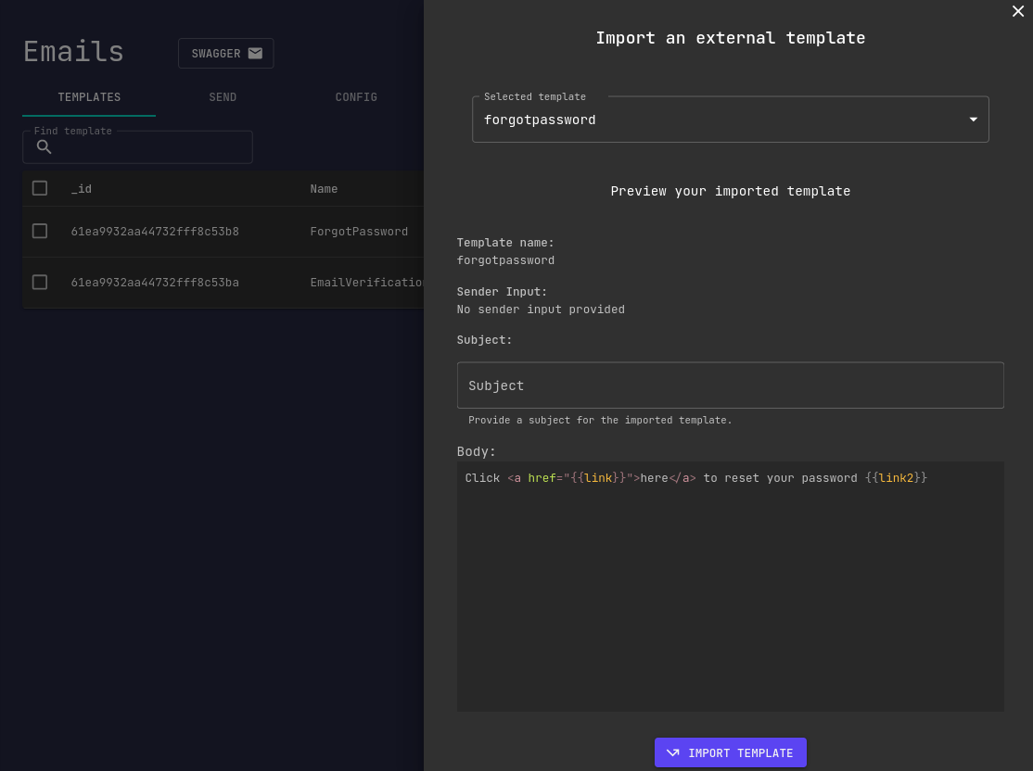Switch to the Send tab
1033x771 pixels.
click(223, 97)
